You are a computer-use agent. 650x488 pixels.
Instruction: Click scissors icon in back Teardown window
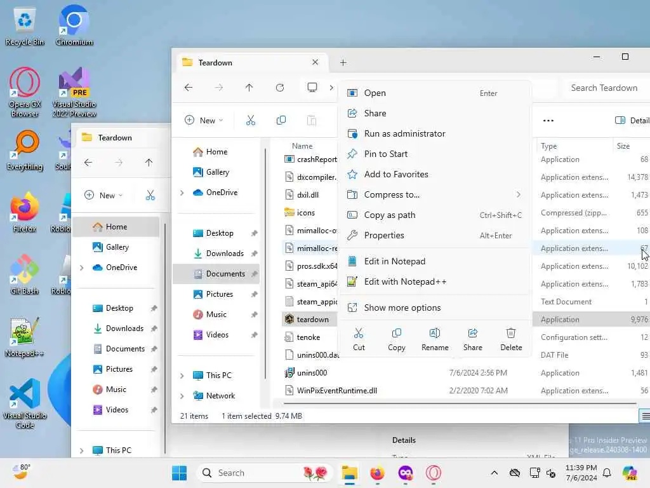tap(150, 196)
